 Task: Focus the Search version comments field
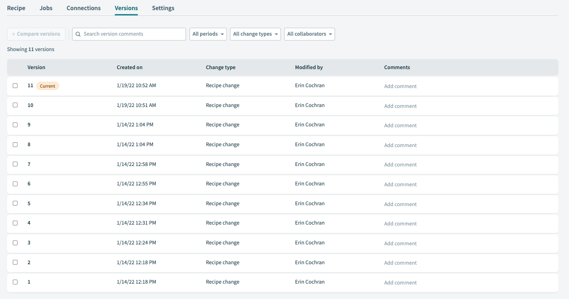(x=132, y=34)
